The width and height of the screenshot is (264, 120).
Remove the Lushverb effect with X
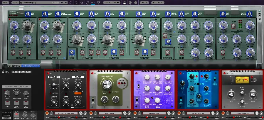pyautogui.click(x=169, y=113)
